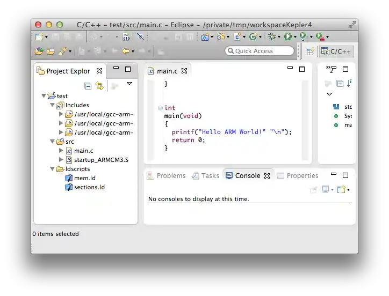Click the binary 010 toolbar icon
The height and width of the screenshot is (296, 389).
(126, 37)
